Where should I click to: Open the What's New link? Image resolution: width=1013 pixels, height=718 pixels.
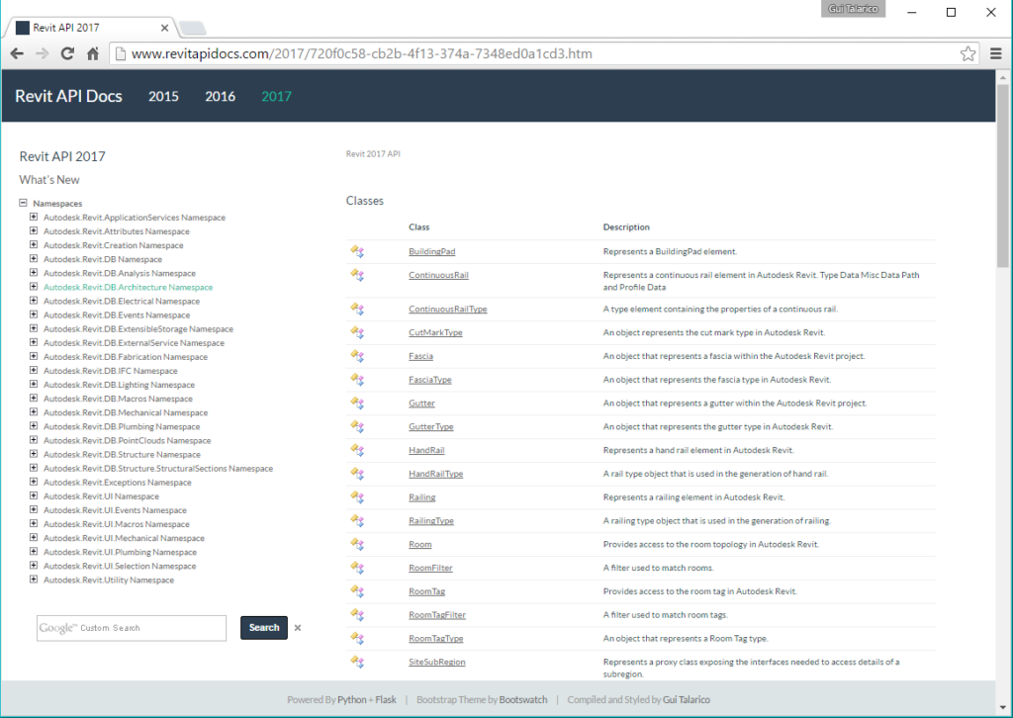(49, 180)
